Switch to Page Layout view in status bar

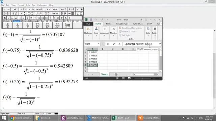click(123, 78)
